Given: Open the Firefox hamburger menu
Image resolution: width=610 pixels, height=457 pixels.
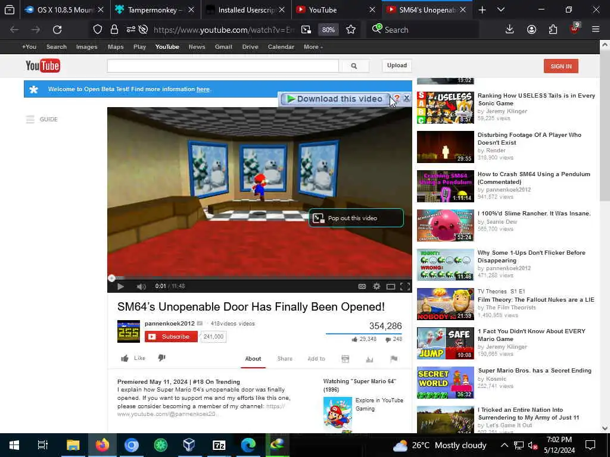Looking at the screenshot, I should coord(595,30).
